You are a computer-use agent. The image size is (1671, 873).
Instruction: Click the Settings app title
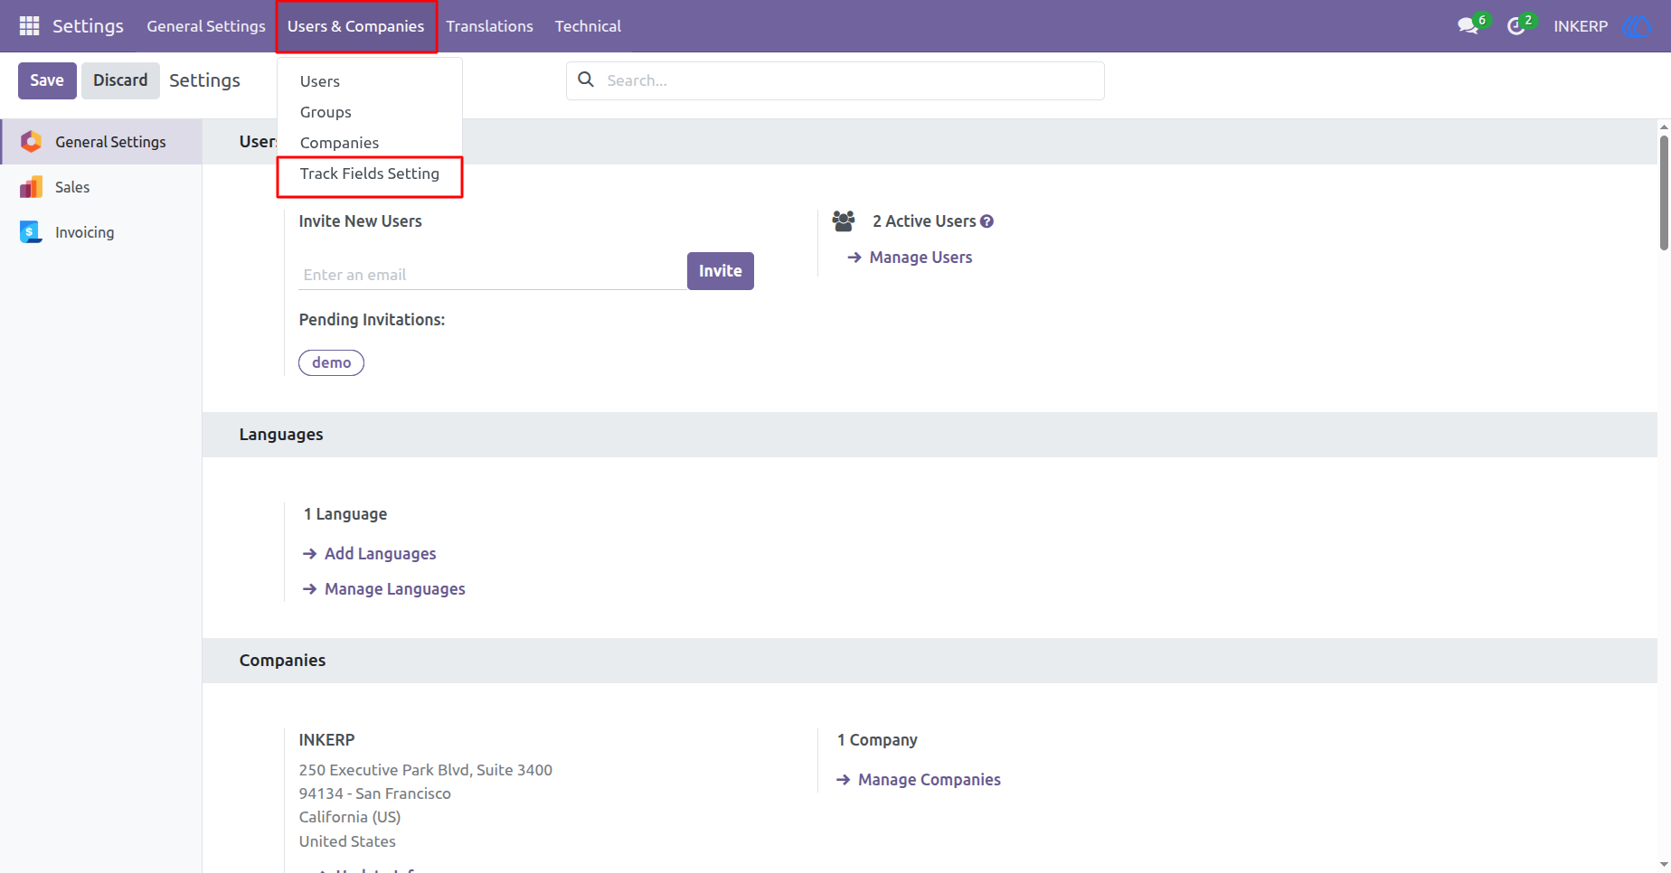88,26
